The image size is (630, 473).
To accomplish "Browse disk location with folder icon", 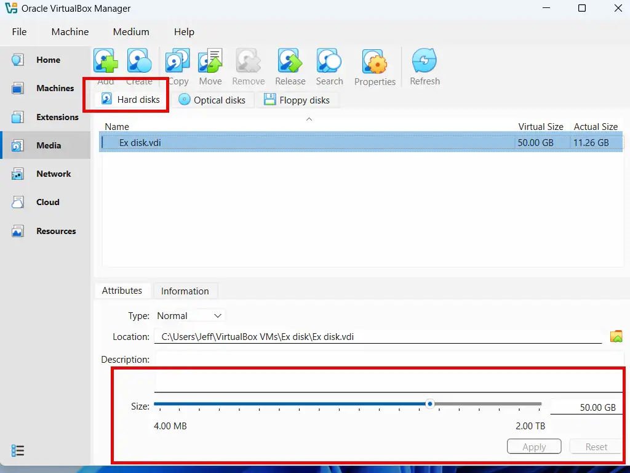I will click(x=616, y=336).
